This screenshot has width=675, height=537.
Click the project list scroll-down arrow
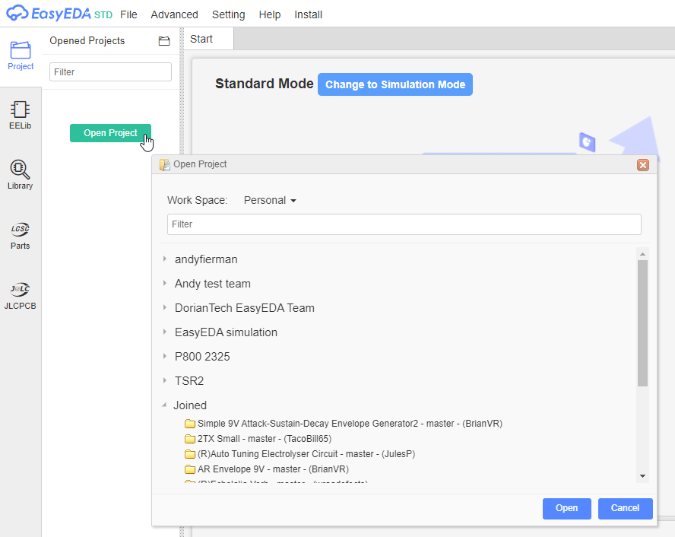click(x=642, y=476)
